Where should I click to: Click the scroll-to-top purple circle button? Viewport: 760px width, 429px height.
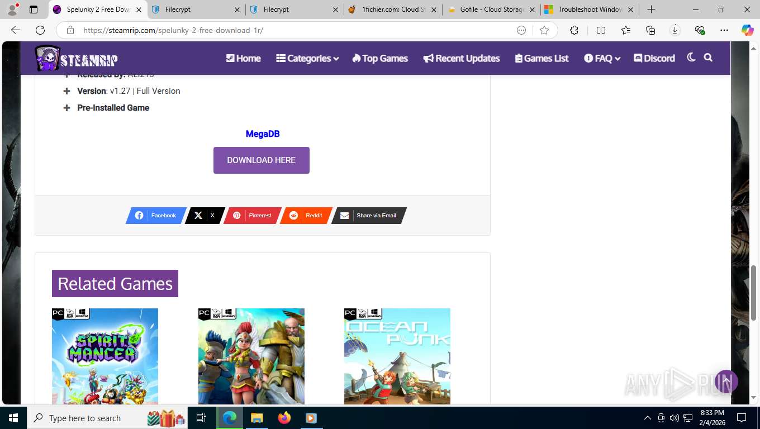726,382
